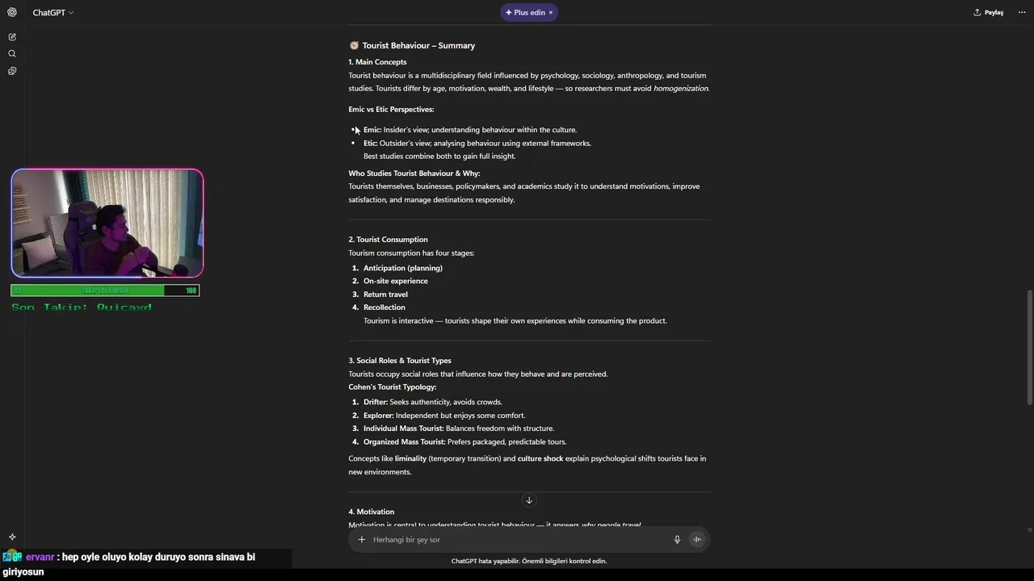The width and height of the screenshot is (1034, 581).
Task: Focus the 'Herhangi bir şey sor' input field
Action: click(x=517, y=540)
